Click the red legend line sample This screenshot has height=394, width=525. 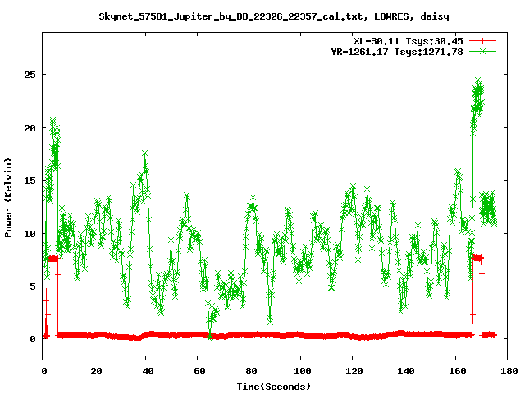(482, 41)
